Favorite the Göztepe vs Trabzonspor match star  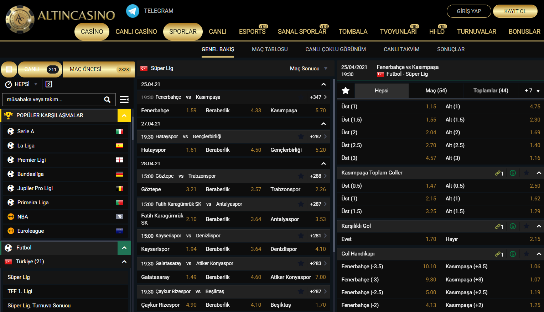pos(301,176)
